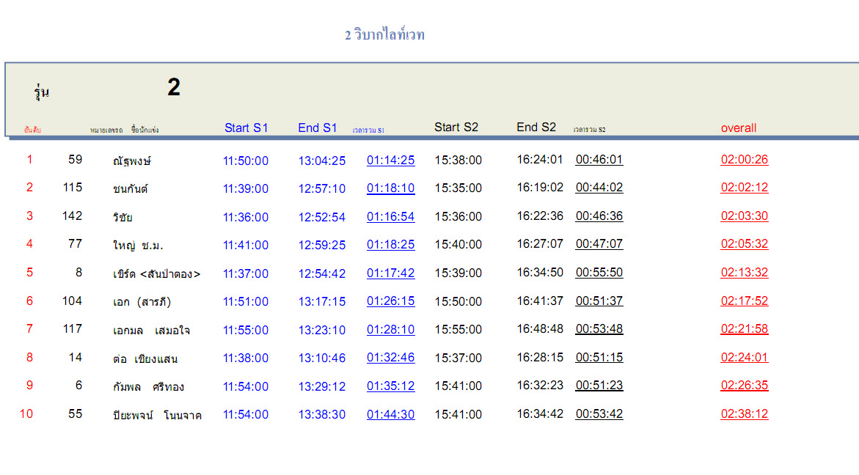This screenshot has height=475, width=859.
Task: Click the overall time 02:00:26 link
Action: pos(744,160)
